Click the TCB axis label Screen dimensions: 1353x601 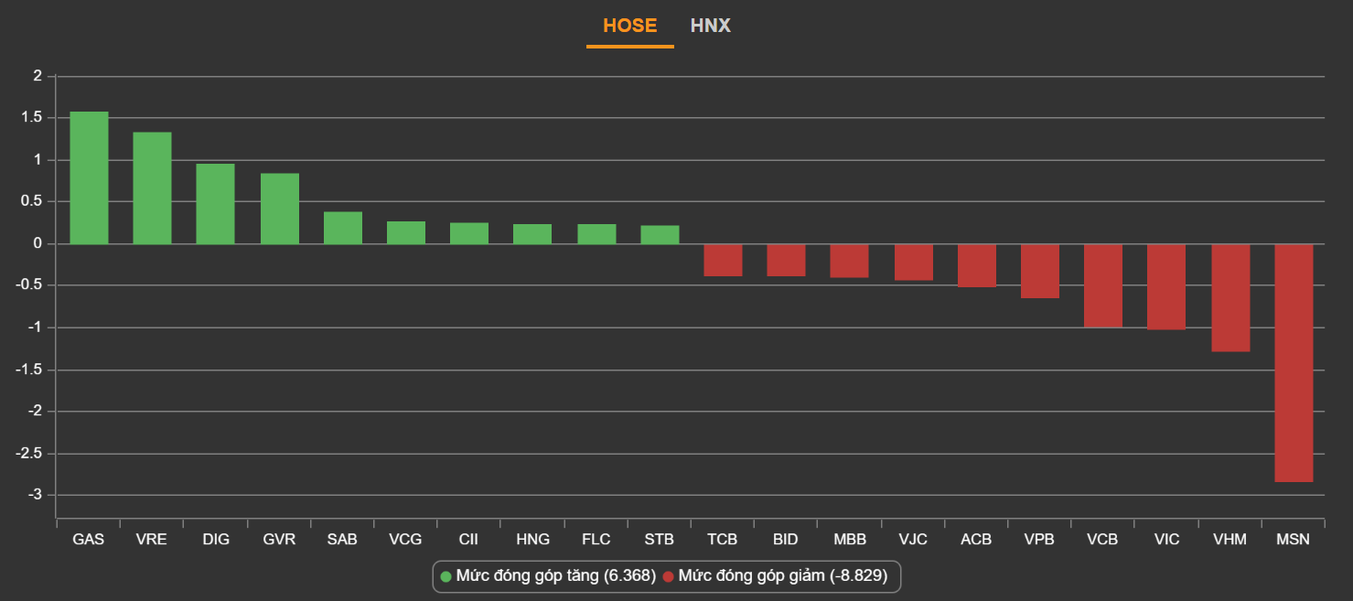click(x=722, y=540)
